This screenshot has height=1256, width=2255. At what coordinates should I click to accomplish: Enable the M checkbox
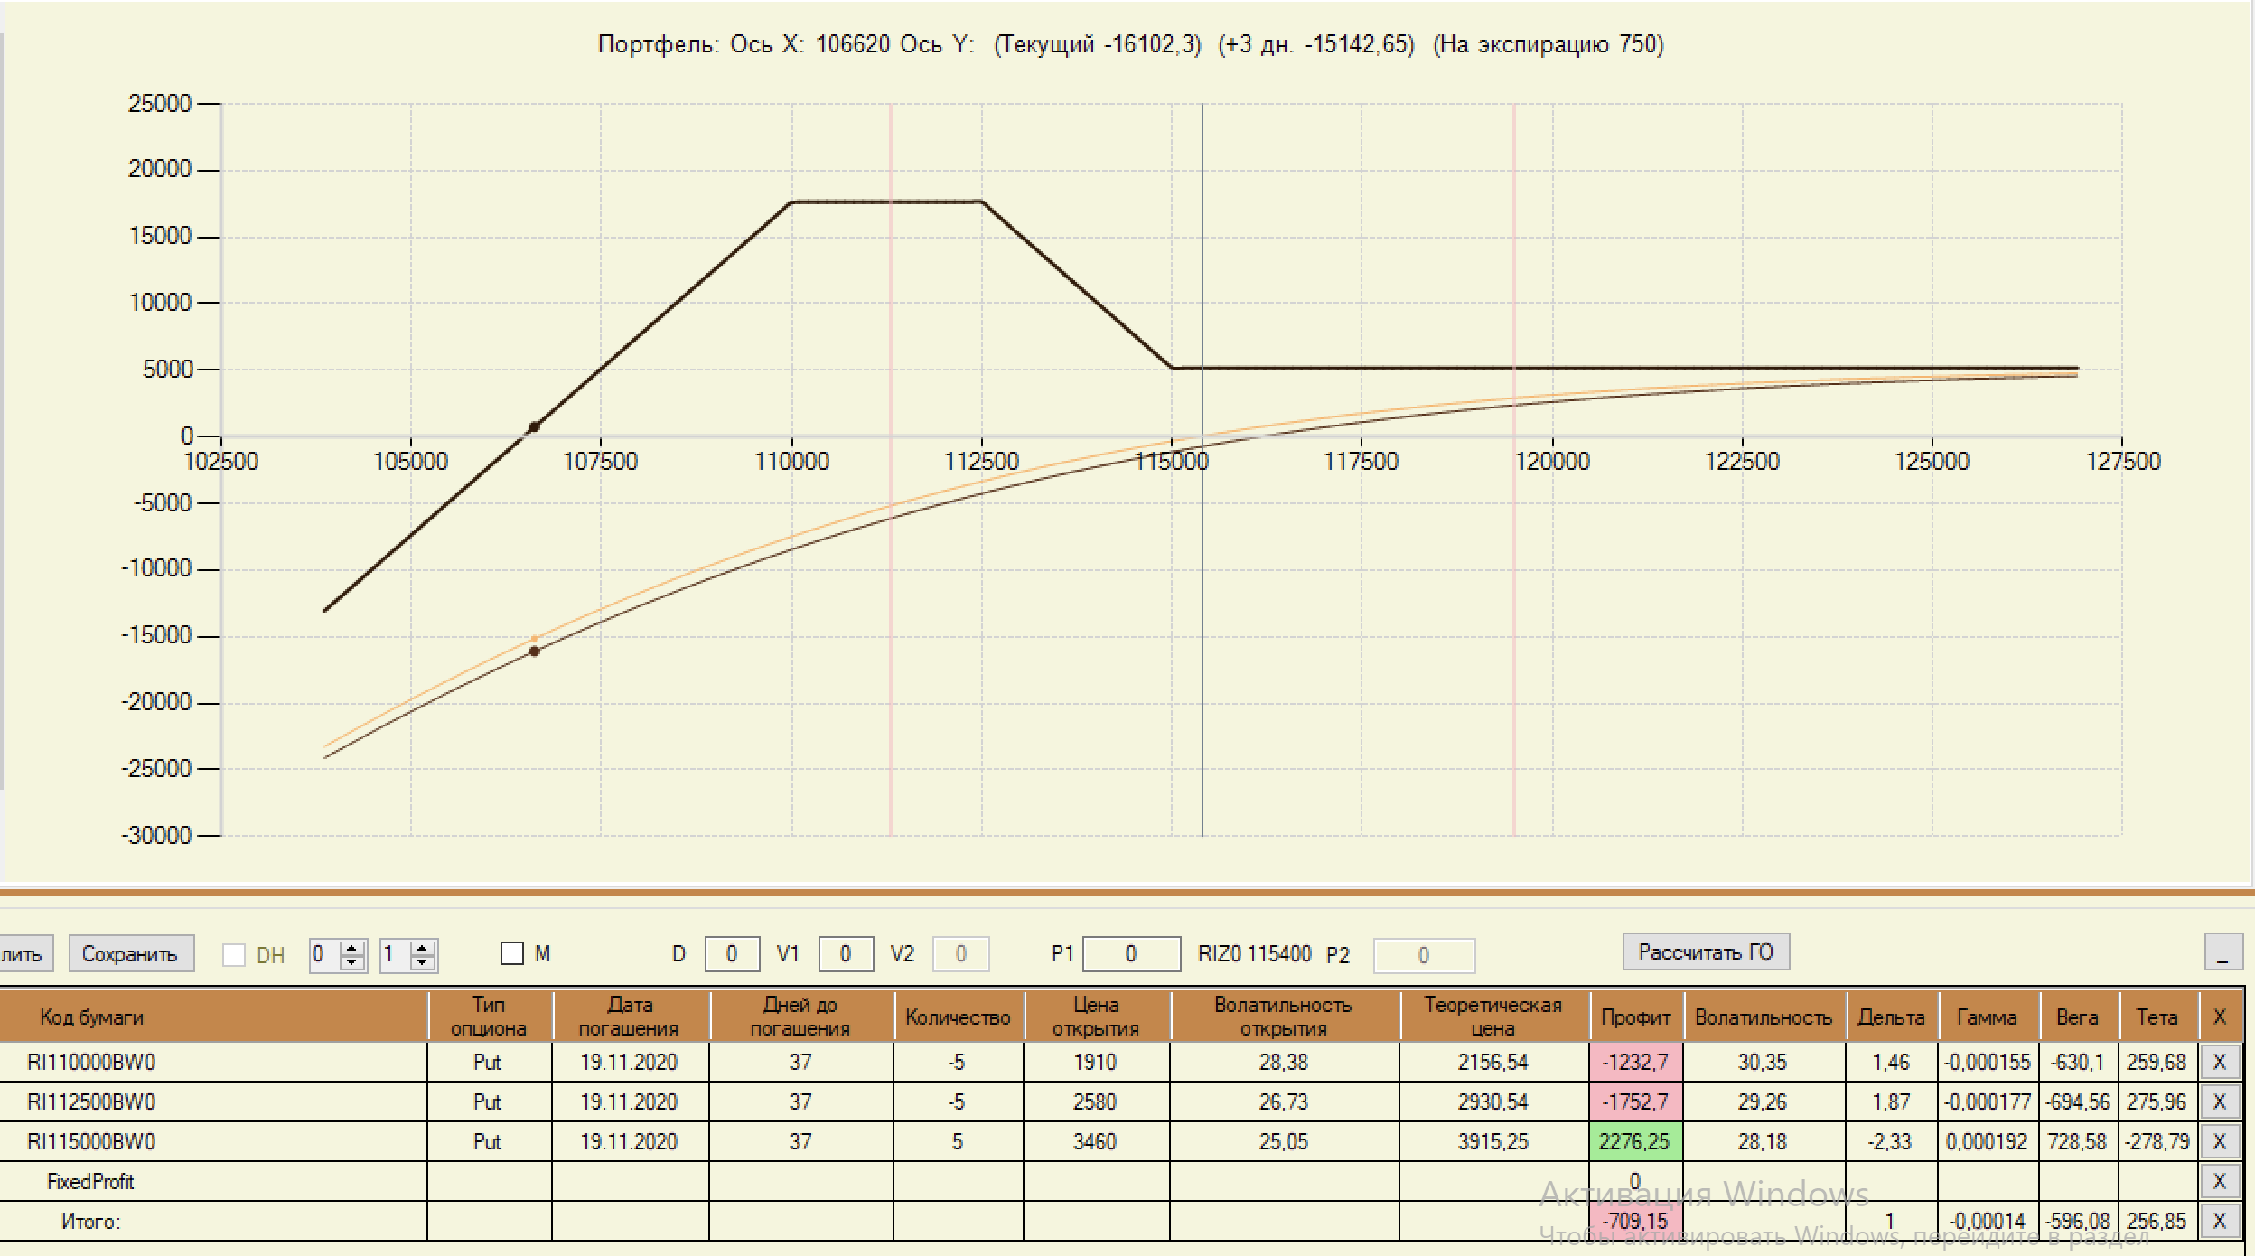(512, 954)
